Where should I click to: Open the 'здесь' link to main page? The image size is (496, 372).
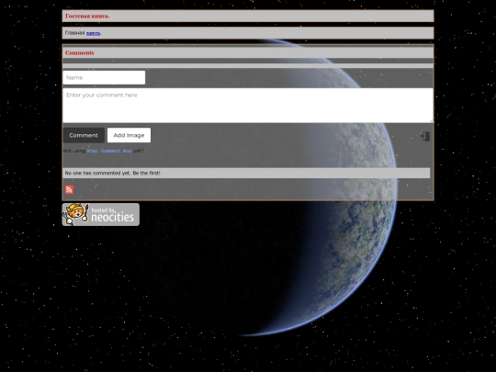click(x=94, y=33)
